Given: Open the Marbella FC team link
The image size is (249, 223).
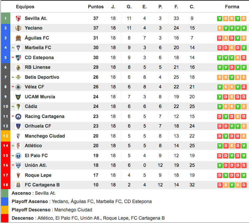Looking at the screenshot, I should tap(38, 48).
